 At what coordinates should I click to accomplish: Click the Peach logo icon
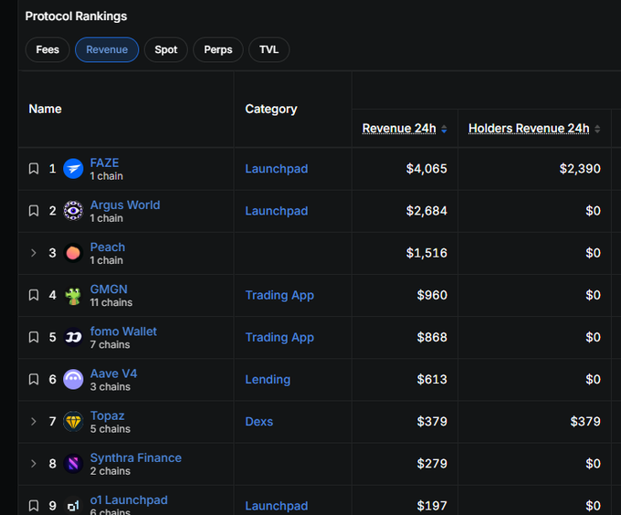point(73,253)
